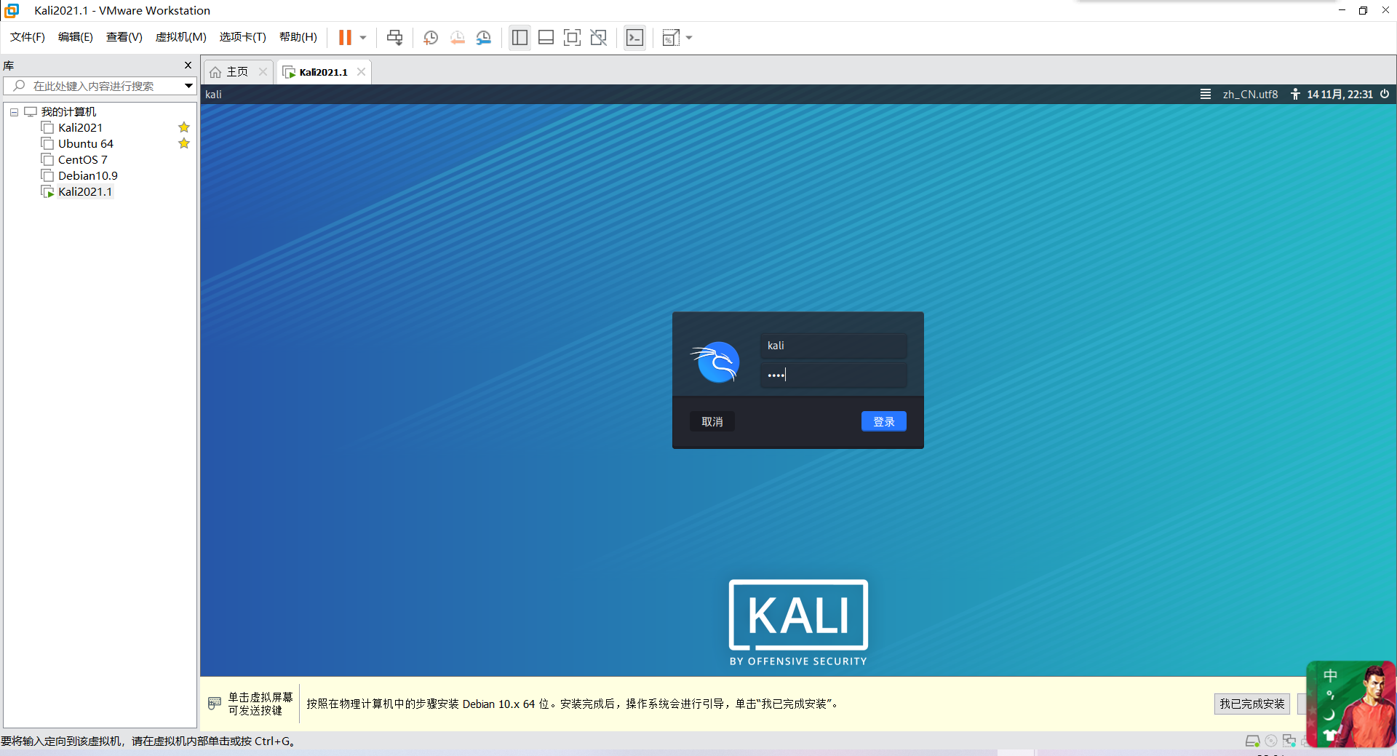This screenshot has height=756, width=1397.
Task: Open the 编辑(E) menu
Action: point(76,37)
